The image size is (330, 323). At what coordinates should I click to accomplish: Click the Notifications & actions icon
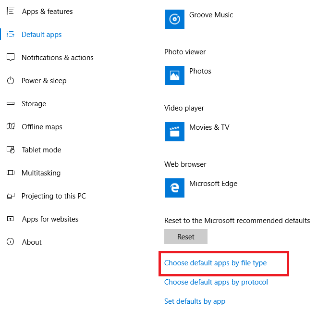[11, 58]
